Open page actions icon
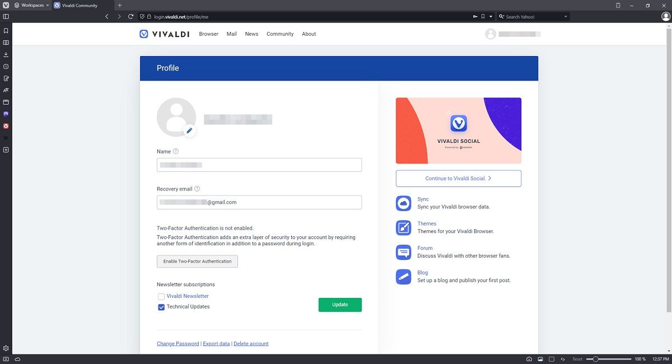 point(563,359)
